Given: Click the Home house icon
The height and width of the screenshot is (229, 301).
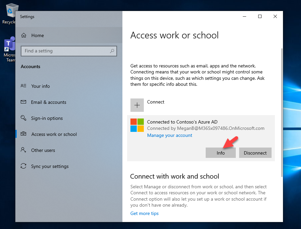Looking at the screenshot, I should click(x=24, y=35).
